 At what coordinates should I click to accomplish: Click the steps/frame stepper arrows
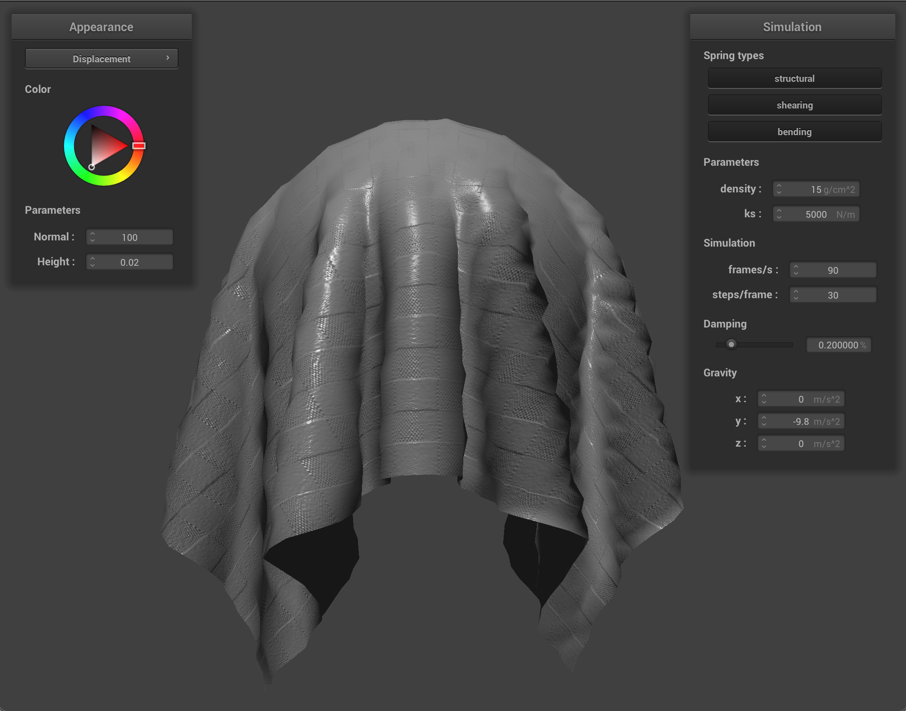796,295
